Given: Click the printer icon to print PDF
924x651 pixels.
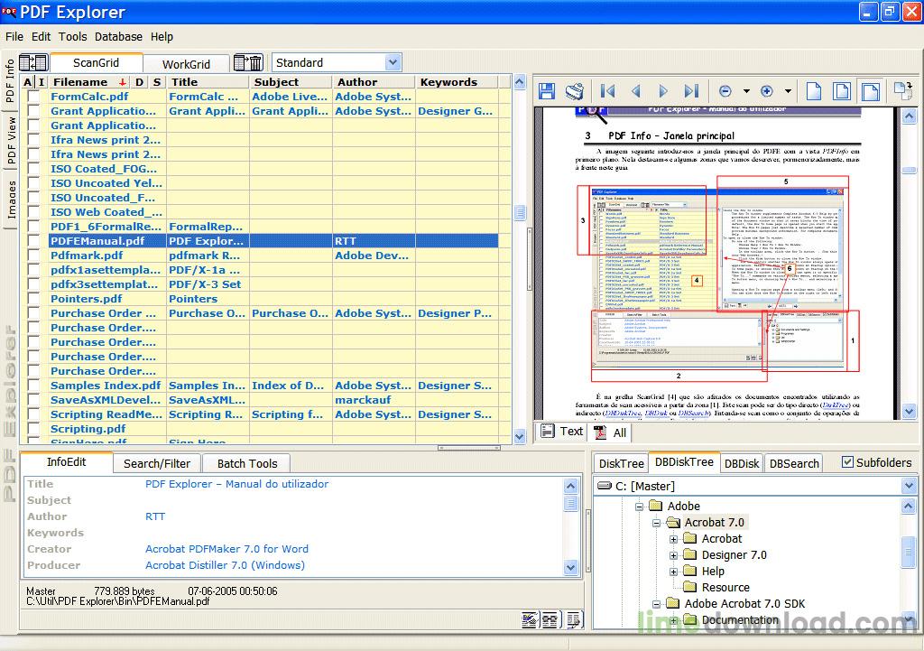Looking at the screenshot, I should 574,91.
